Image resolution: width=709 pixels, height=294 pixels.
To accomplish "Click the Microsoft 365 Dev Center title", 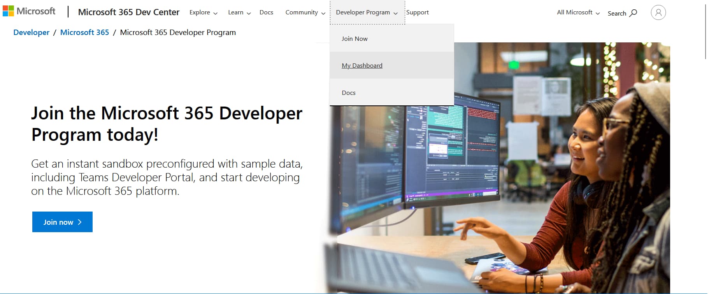I will tap(128, 12).
